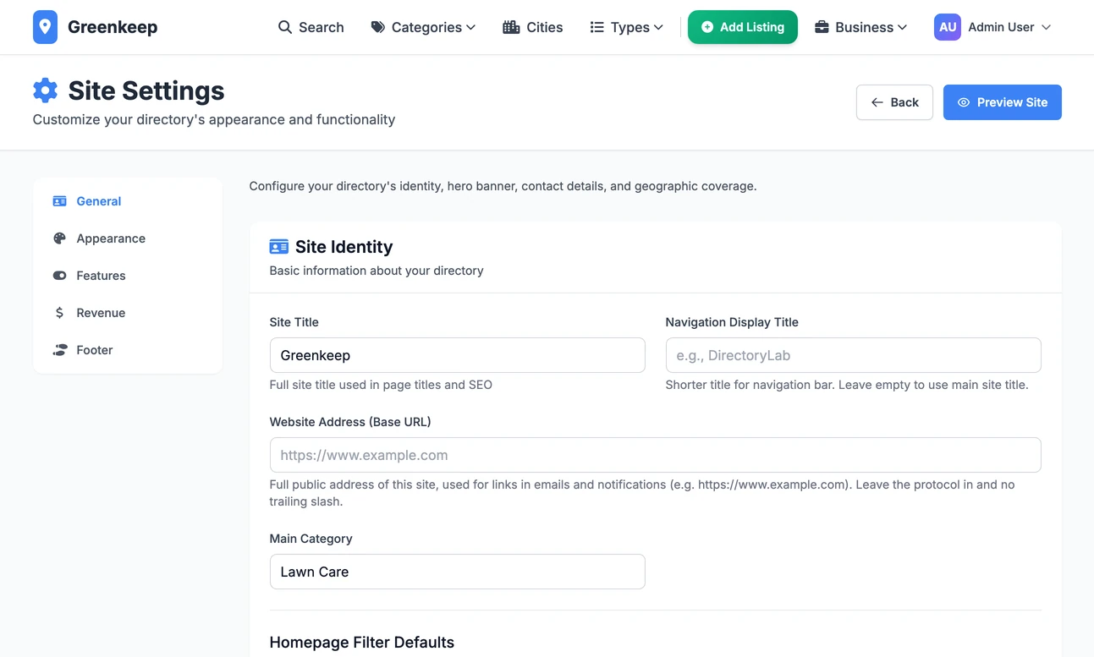This screenshot has width=1094, height=657.
Task: Click the Add Listing button
Action: pyautogui.click(x=743, y=27)
